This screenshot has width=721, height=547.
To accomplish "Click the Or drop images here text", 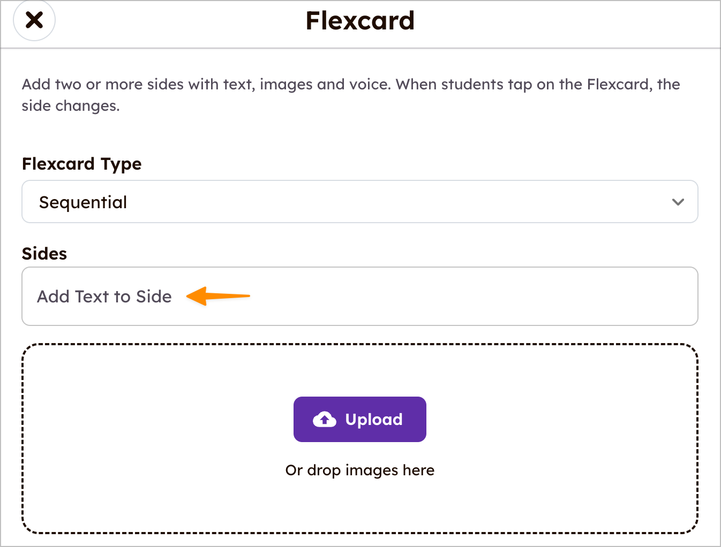I will pos(359,470).
